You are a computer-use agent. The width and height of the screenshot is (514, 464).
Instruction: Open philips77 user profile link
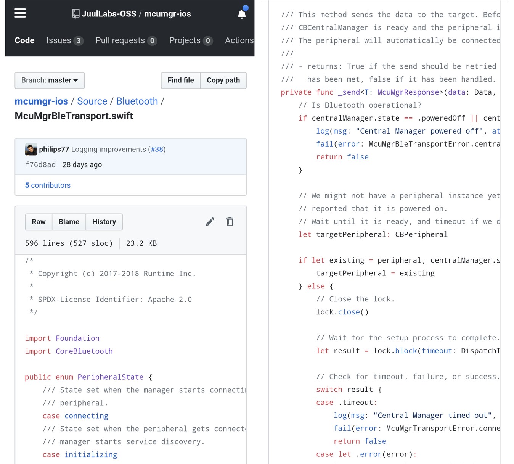54,149
